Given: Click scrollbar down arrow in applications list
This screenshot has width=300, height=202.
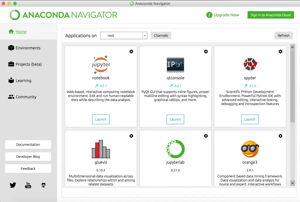Looking at the screenshot, I should [x=292, y=183].
